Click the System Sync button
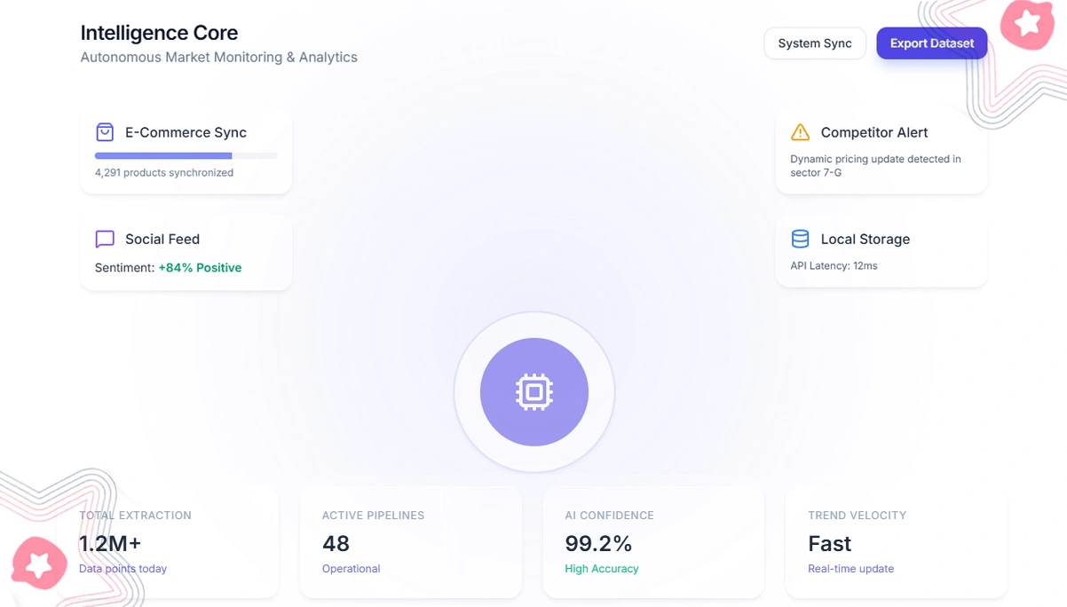Image resolution: width=1067 pixels, height=607 pixels. 815,43
